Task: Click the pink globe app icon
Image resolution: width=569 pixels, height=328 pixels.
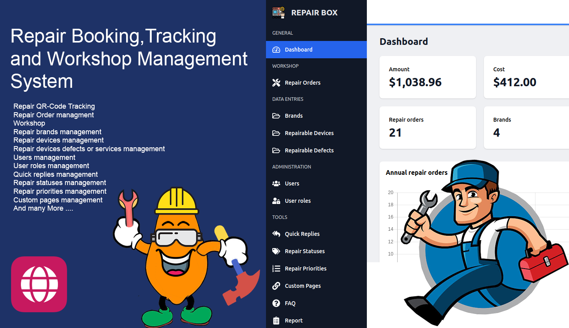Action: (x=39, y=284)
